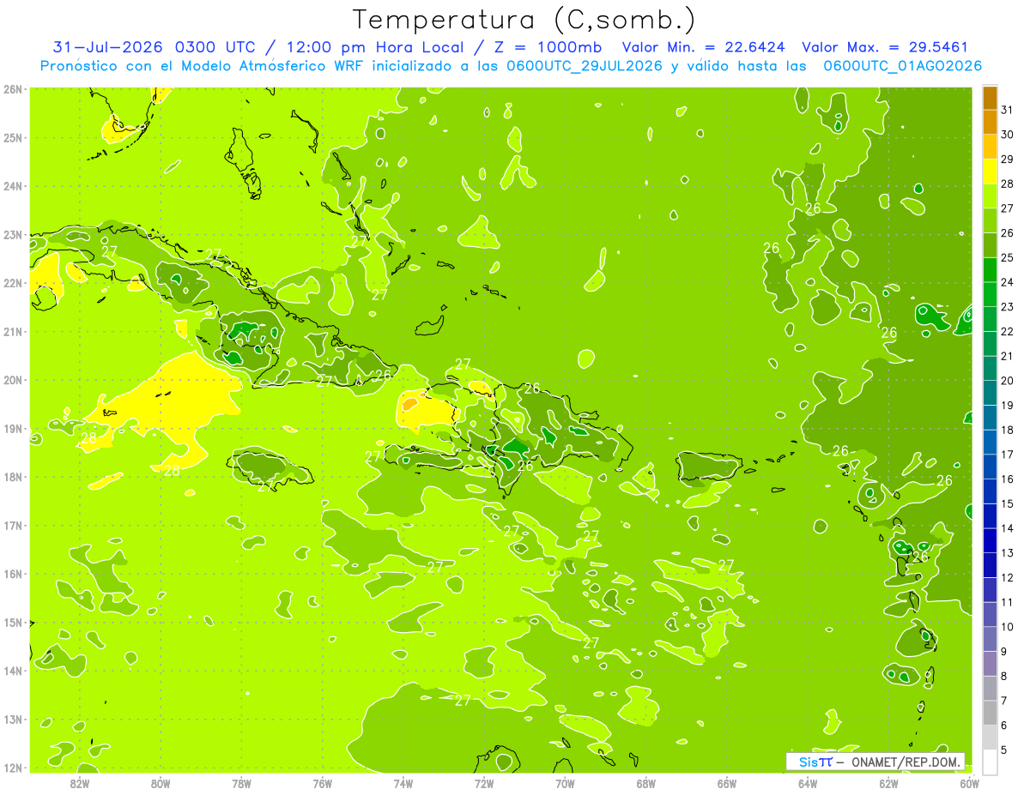Viewport: 1030px width, 795px height.
Task: Select the '21N' latitude label
Action: pos(13,331)
